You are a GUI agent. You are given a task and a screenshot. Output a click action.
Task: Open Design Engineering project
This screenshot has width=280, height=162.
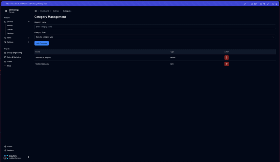tap(15, 53)
